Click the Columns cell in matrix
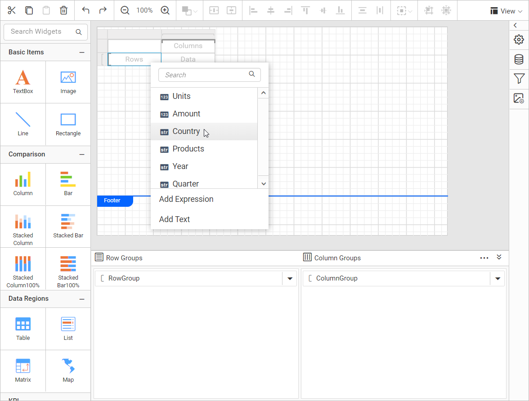Screen dimensions: 529x401 click(x=188, y=46)
